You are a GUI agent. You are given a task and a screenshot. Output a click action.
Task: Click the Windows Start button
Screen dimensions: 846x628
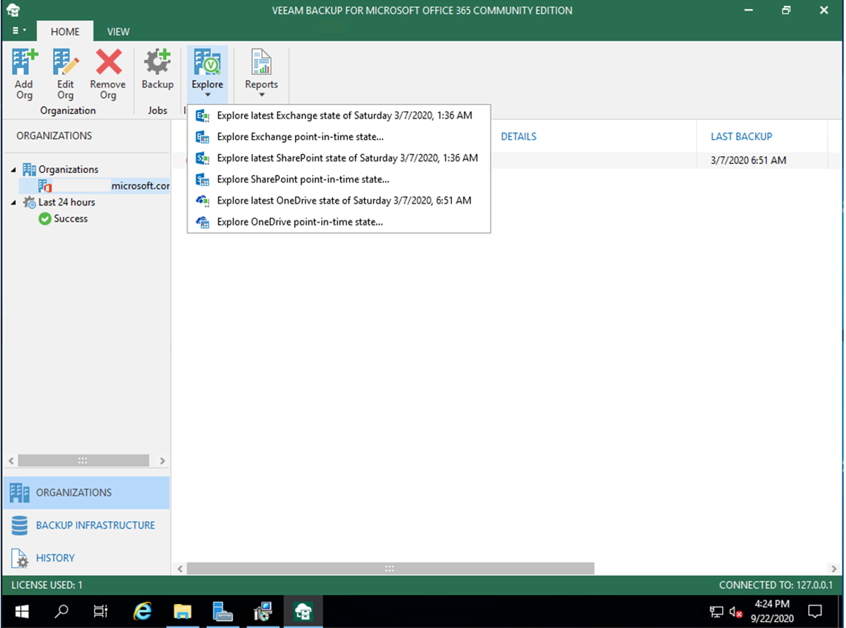(22, 611)
